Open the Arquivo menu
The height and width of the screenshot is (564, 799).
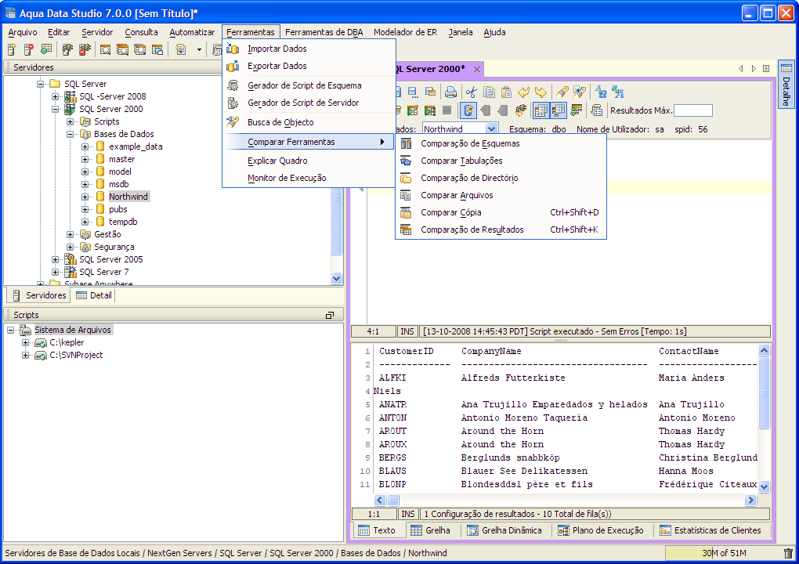coord(23,32)
